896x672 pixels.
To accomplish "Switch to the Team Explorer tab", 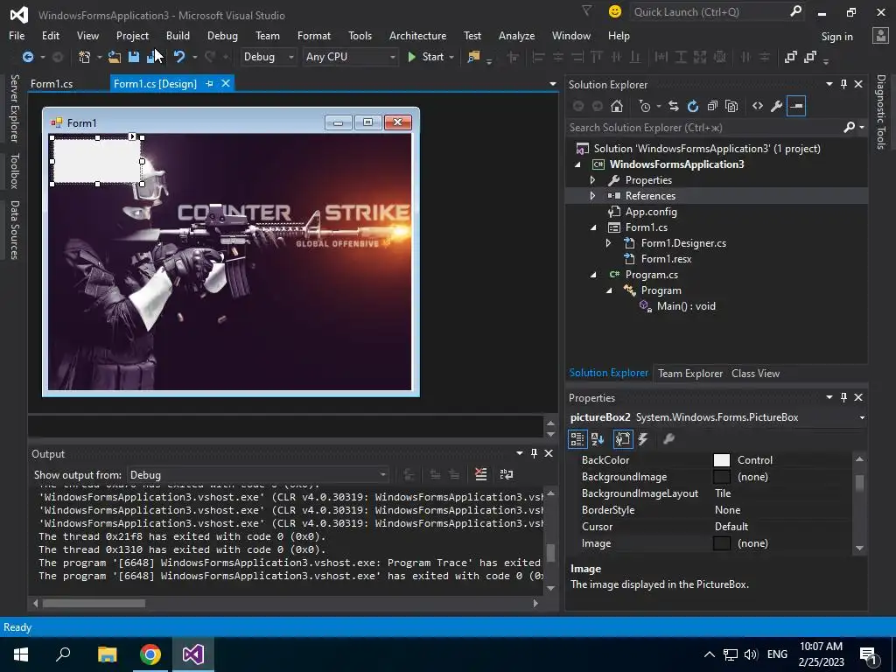I will pos(690,374).
